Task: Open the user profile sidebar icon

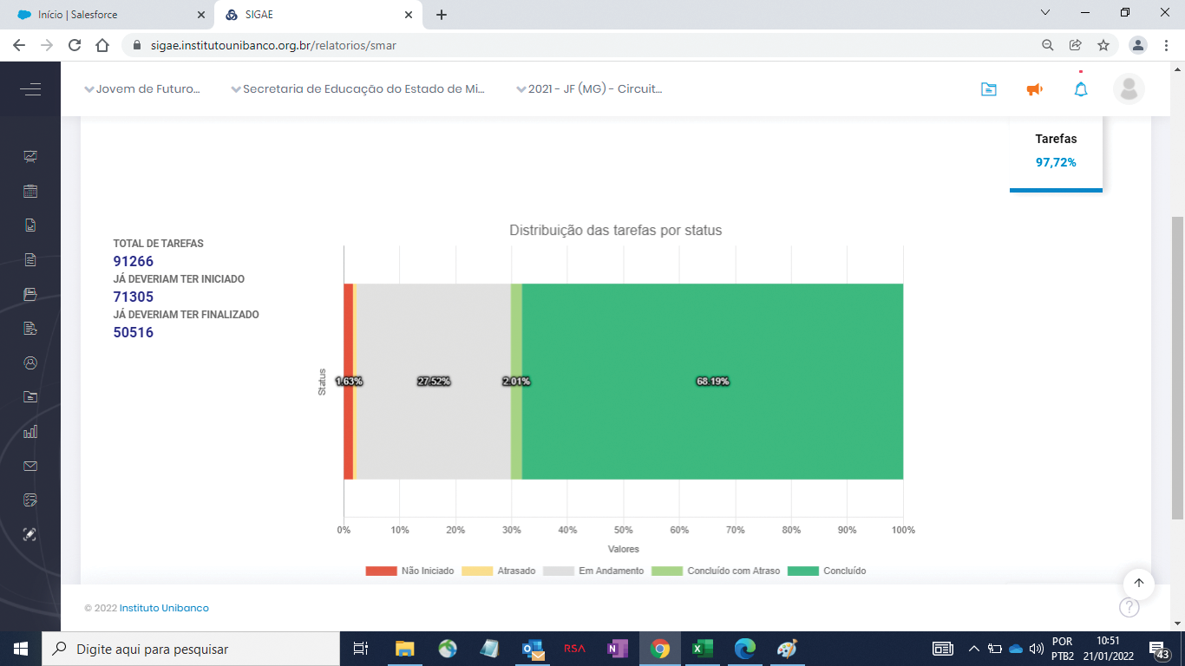Action: coord(30,362)
